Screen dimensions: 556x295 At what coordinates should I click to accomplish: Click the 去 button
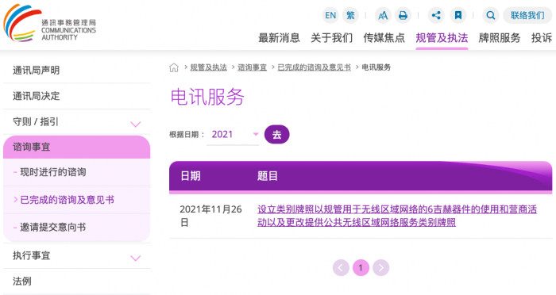[277, 135]
